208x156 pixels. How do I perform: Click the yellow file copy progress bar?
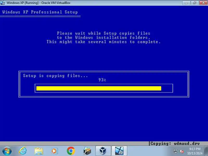99,88
